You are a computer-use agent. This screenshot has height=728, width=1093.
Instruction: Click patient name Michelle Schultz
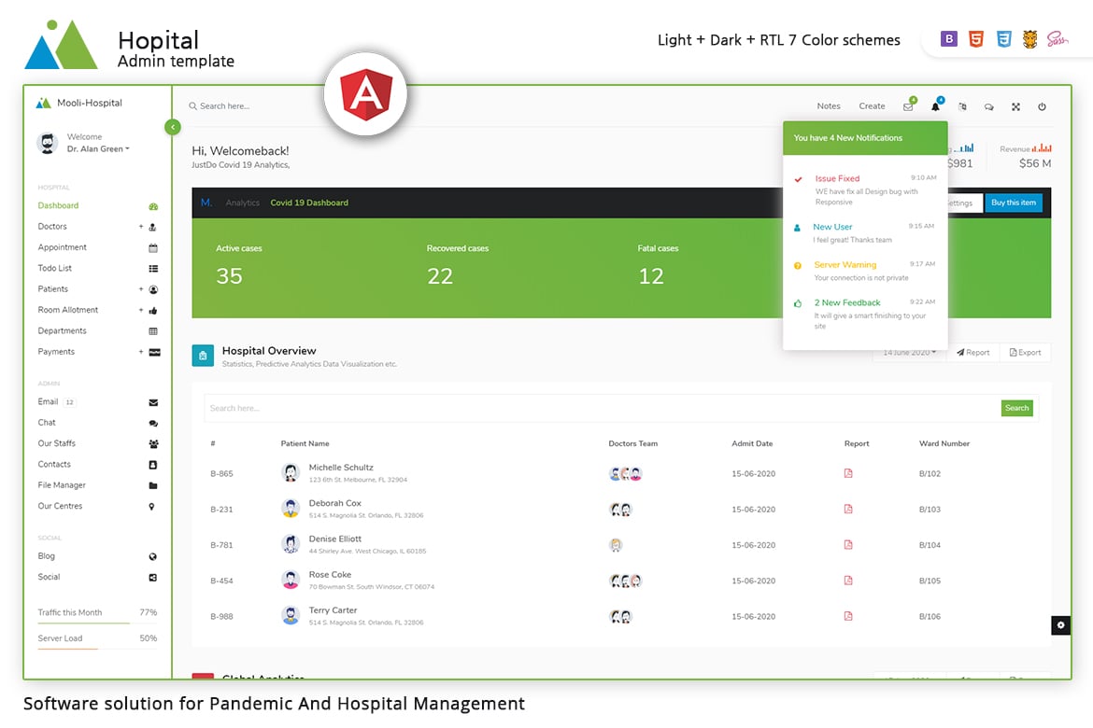point(341,468)
